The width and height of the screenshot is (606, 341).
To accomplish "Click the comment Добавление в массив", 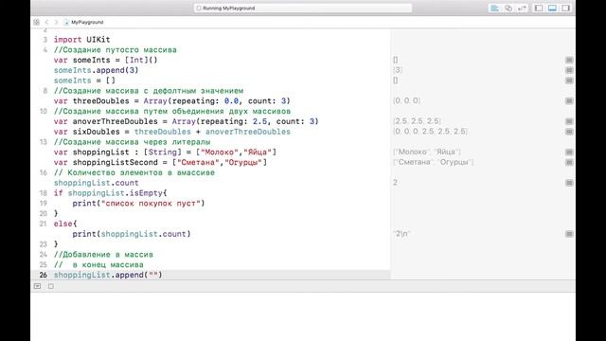I will click(x=103, y=255).
